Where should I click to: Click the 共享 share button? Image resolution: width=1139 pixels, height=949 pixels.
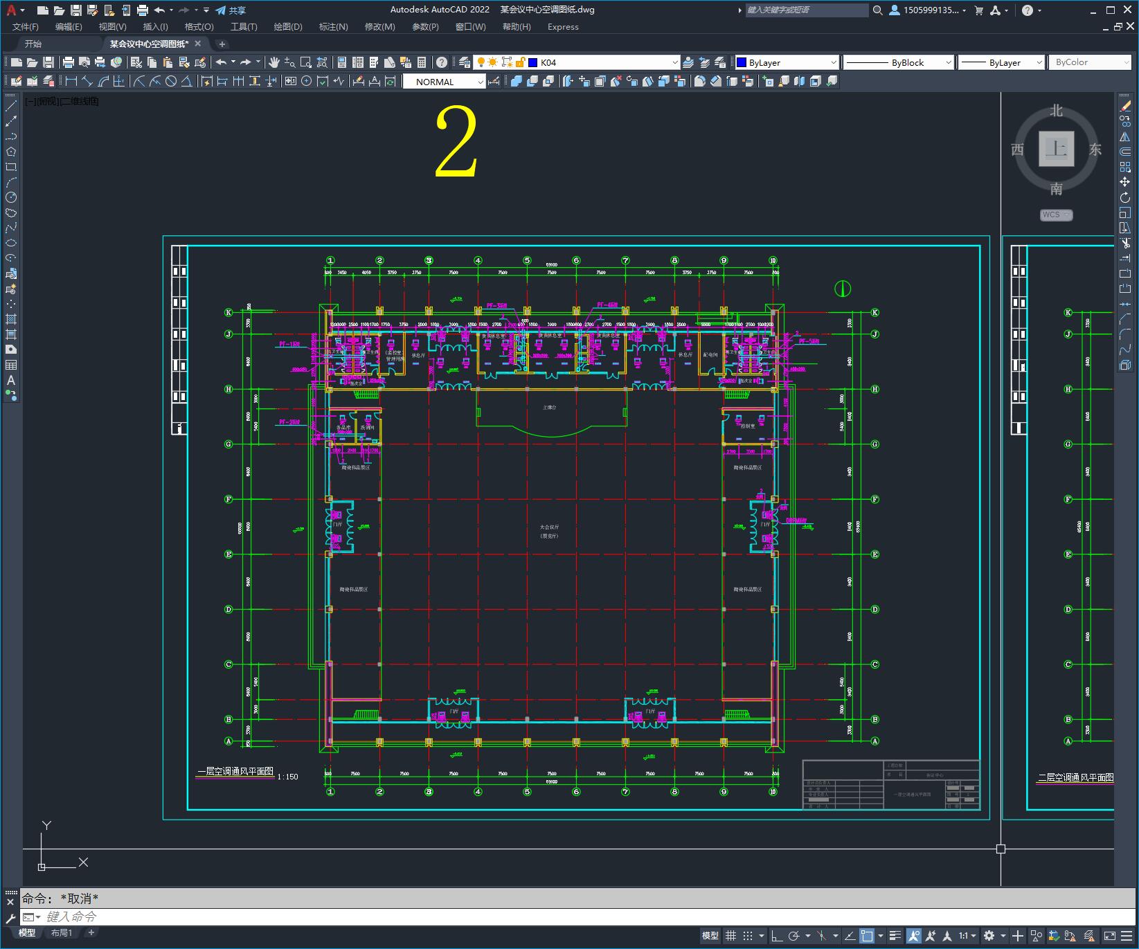coord(231,10)
